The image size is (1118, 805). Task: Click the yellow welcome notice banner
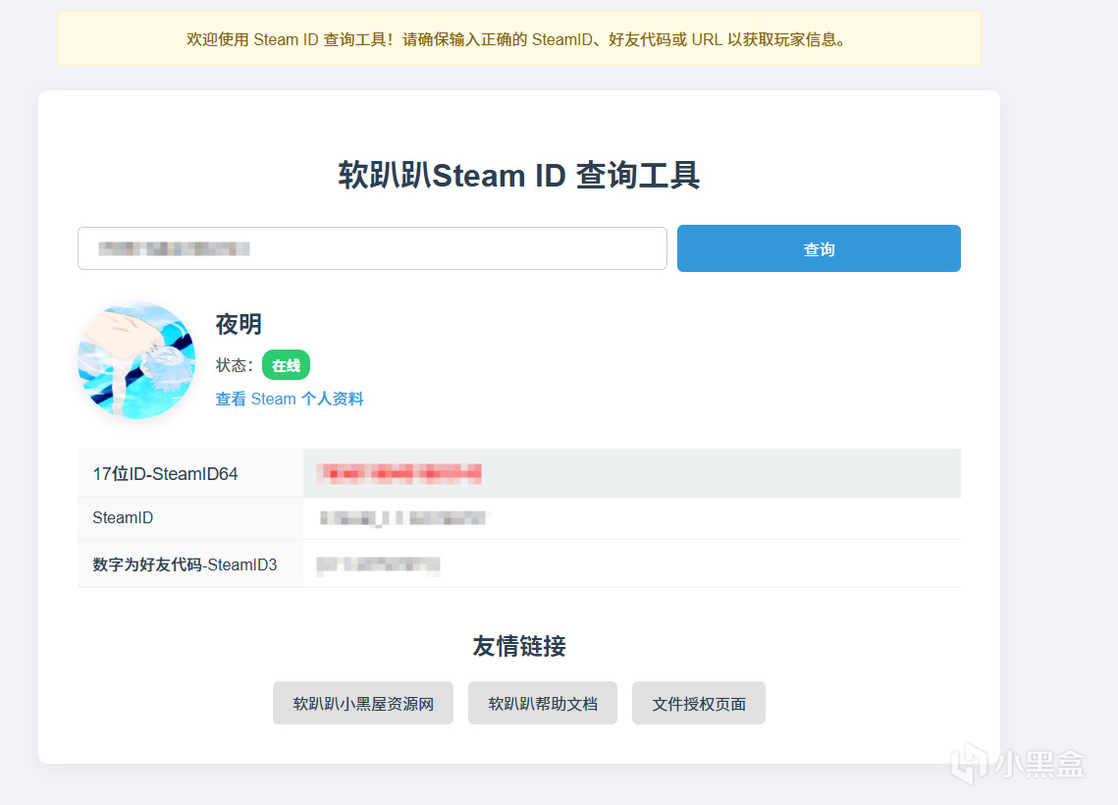coord(519,38)
